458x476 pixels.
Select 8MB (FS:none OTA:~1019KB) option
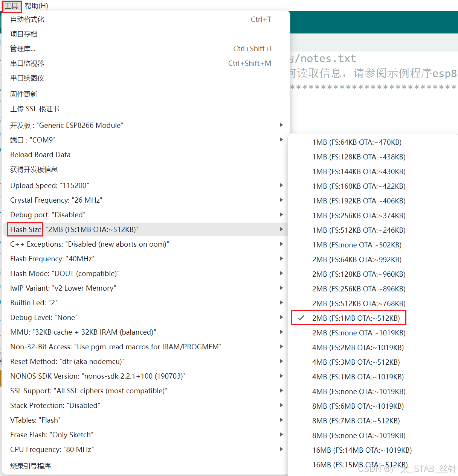373,435
